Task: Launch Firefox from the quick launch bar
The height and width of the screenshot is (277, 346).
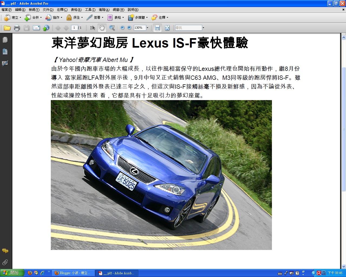Action: pyautogui.click(x=30, y=273)
